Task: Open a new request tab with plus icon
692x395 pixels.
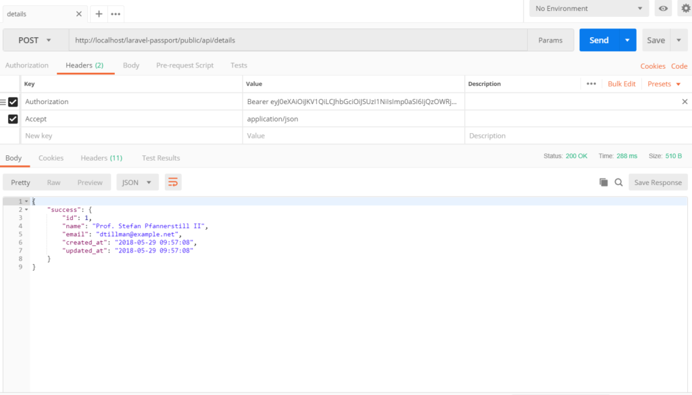Action: (99, 14)
